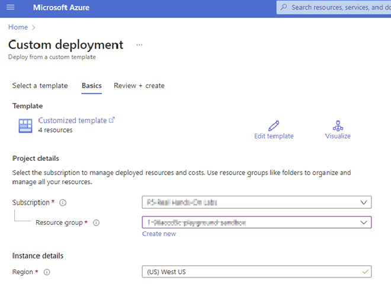Show the Subscription info tooltip icon

(63, 203)
